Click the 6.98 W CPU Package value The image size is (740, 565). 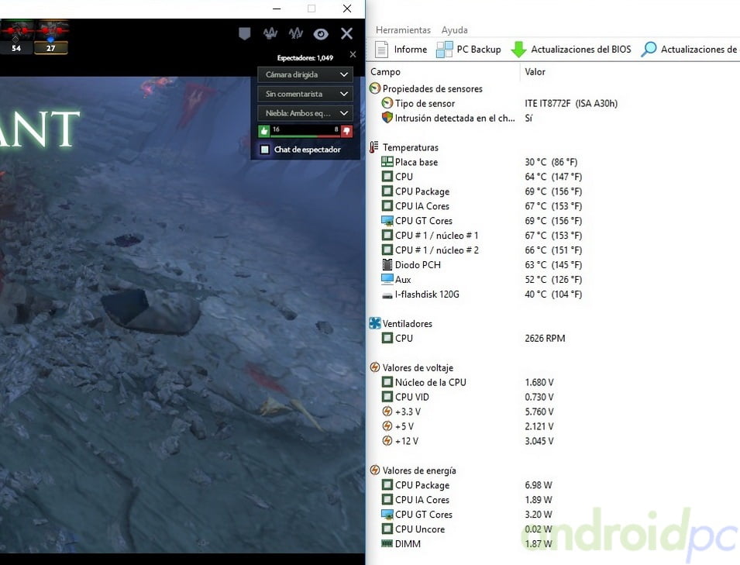coord(538,484)
